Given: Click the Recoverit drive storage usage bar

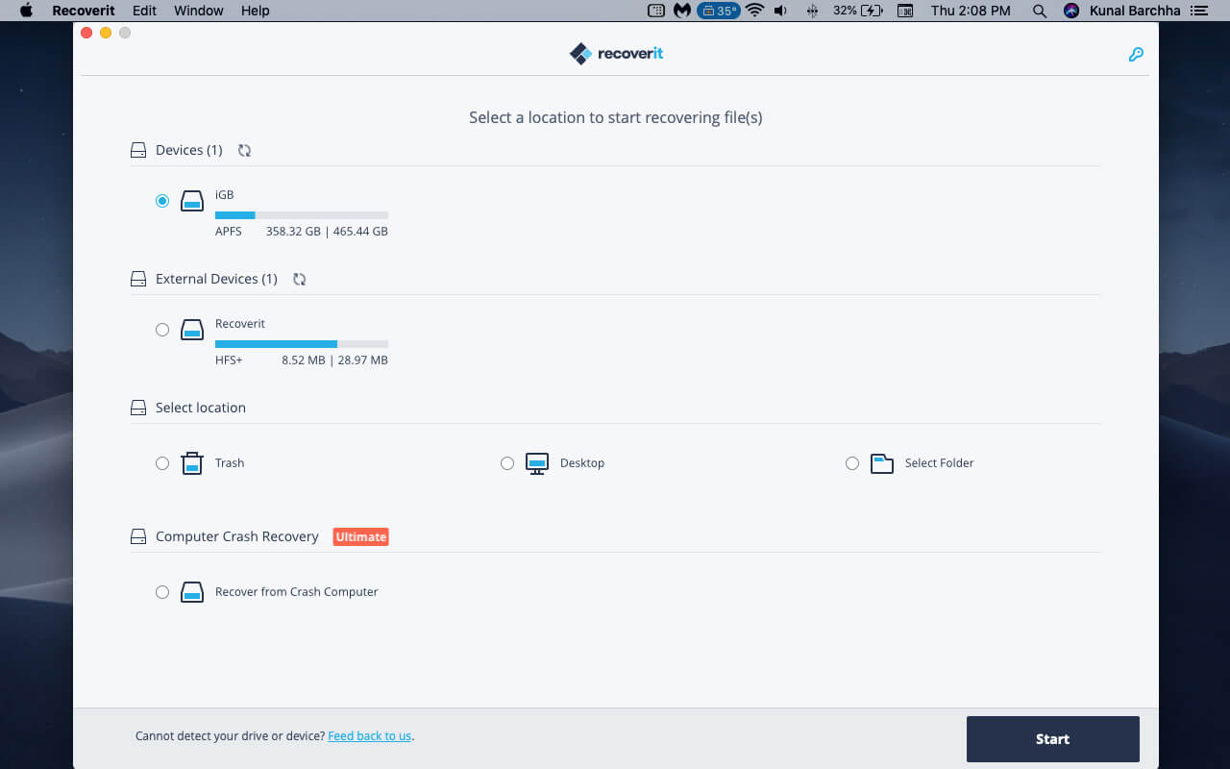Looking at the screenshot, I should pos(302,344).
